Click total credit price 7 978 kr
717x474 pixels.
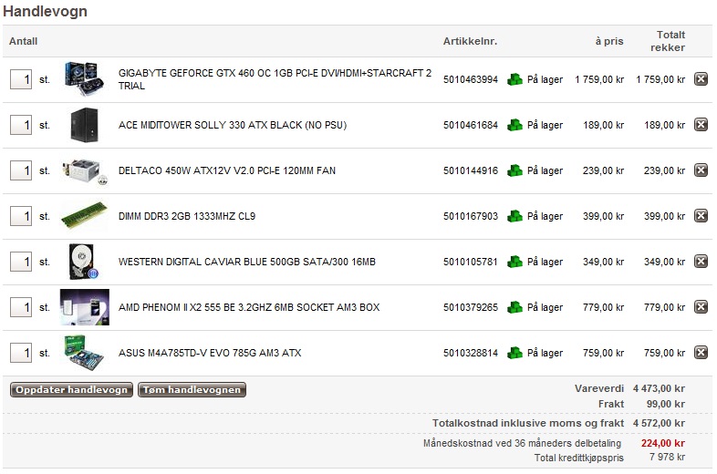667,457
